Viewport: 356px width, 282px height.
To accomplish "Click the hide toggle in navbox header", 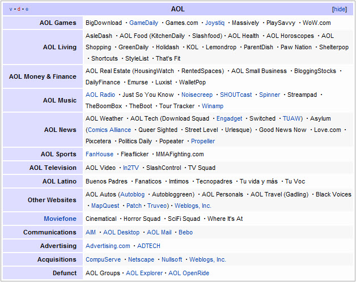I will point(339,9).
